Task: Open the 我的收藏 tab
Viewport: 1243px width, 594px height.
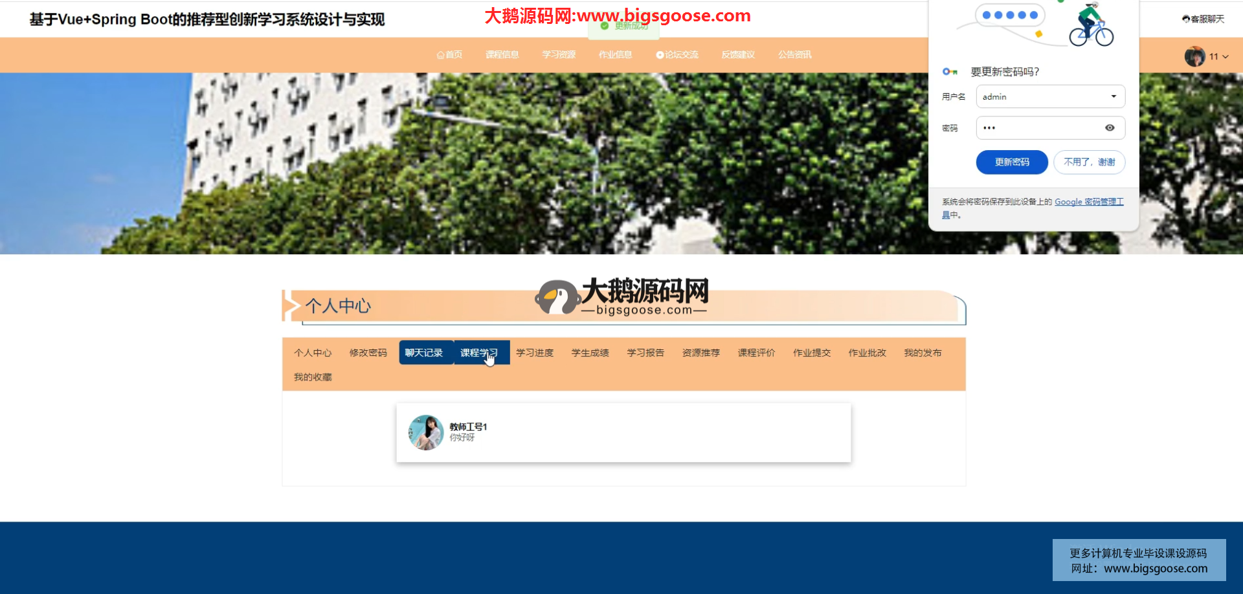Action: pyautogui.click(x=313, y=377)
